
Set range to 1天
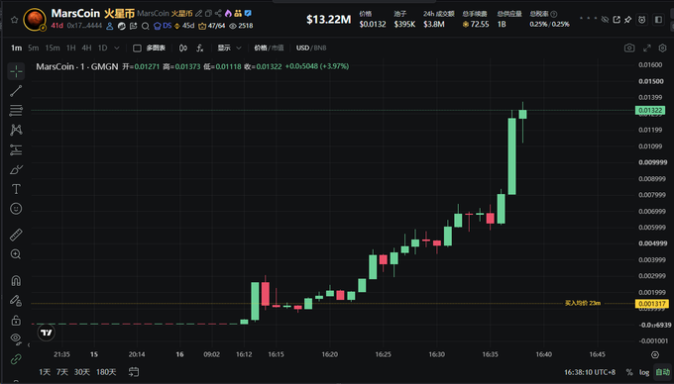45,372
